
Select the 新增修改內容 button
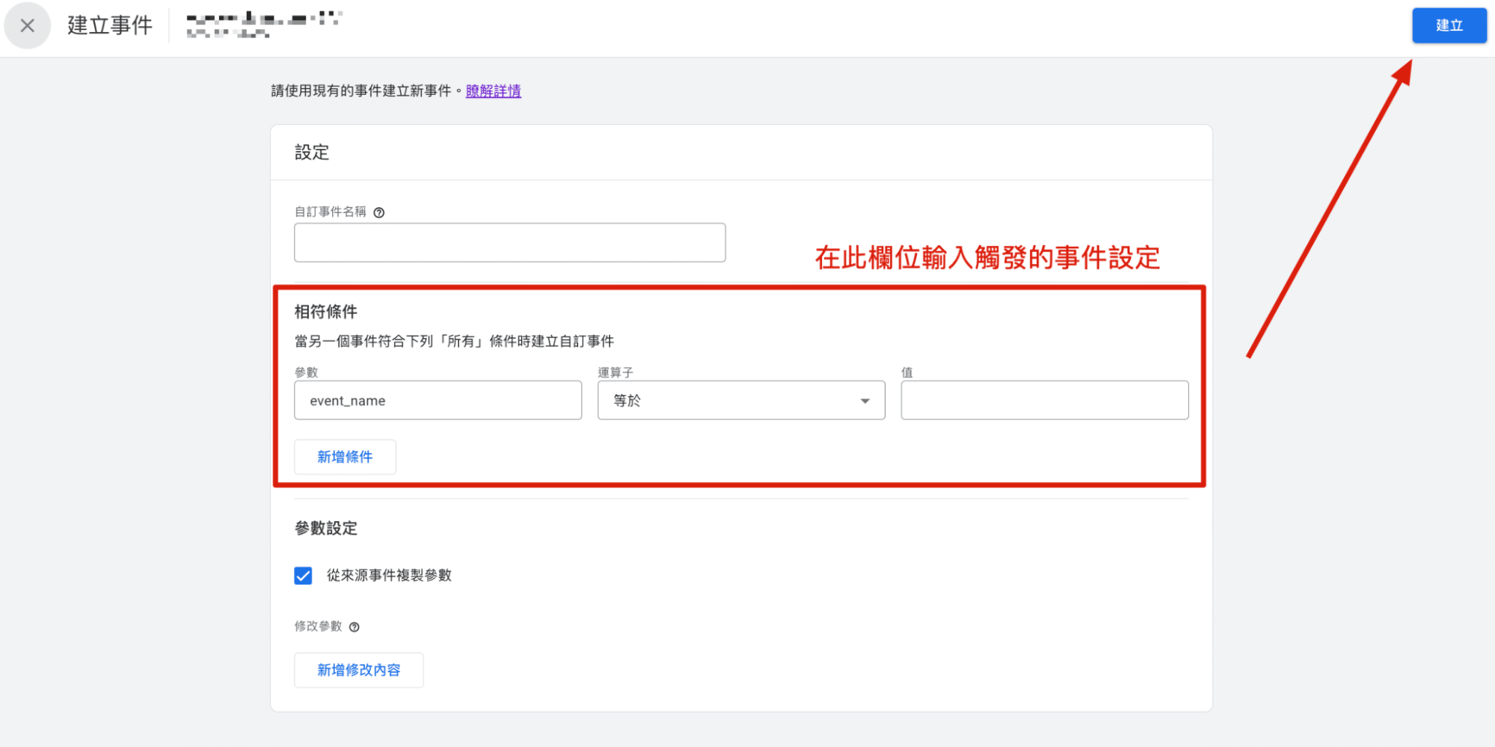click(358, 670)
